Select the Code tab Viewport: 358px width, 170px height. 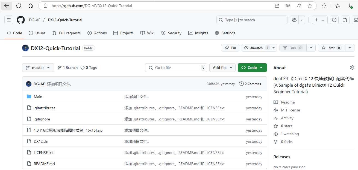pyautogui.click(x=14, y=33)
